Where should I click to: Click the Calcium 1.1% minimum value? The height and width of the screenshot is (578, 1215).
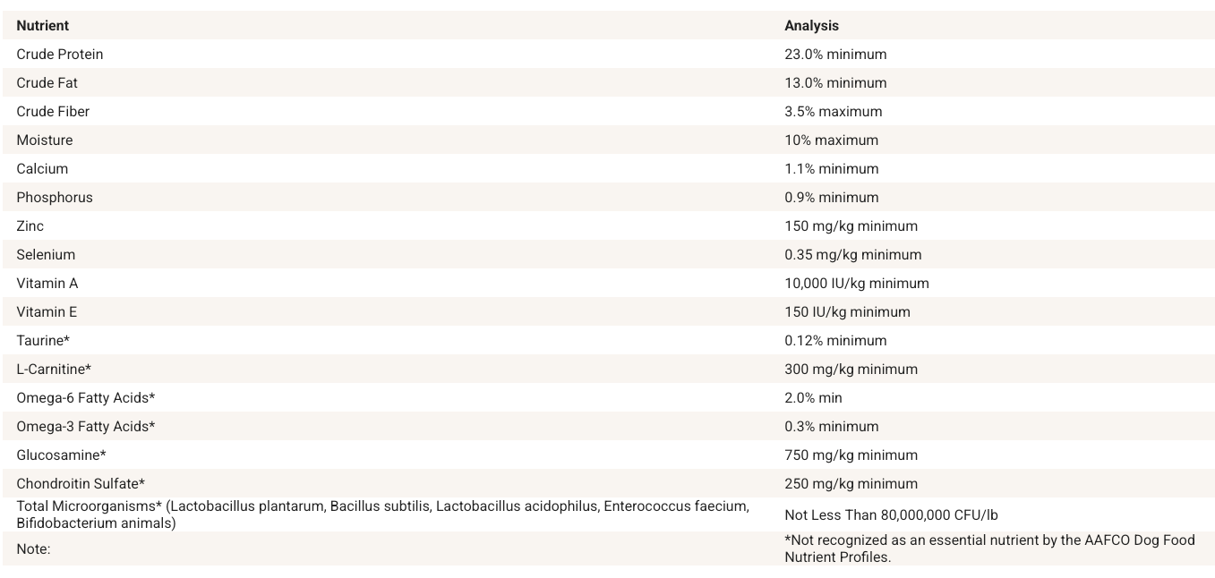click(x=831, y=169)
